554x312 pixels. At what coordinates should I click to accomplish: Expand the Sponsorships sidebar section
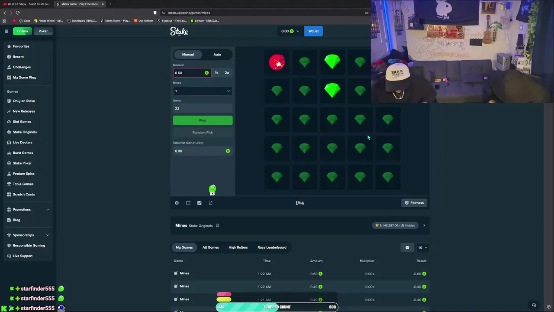coord(28,235)
